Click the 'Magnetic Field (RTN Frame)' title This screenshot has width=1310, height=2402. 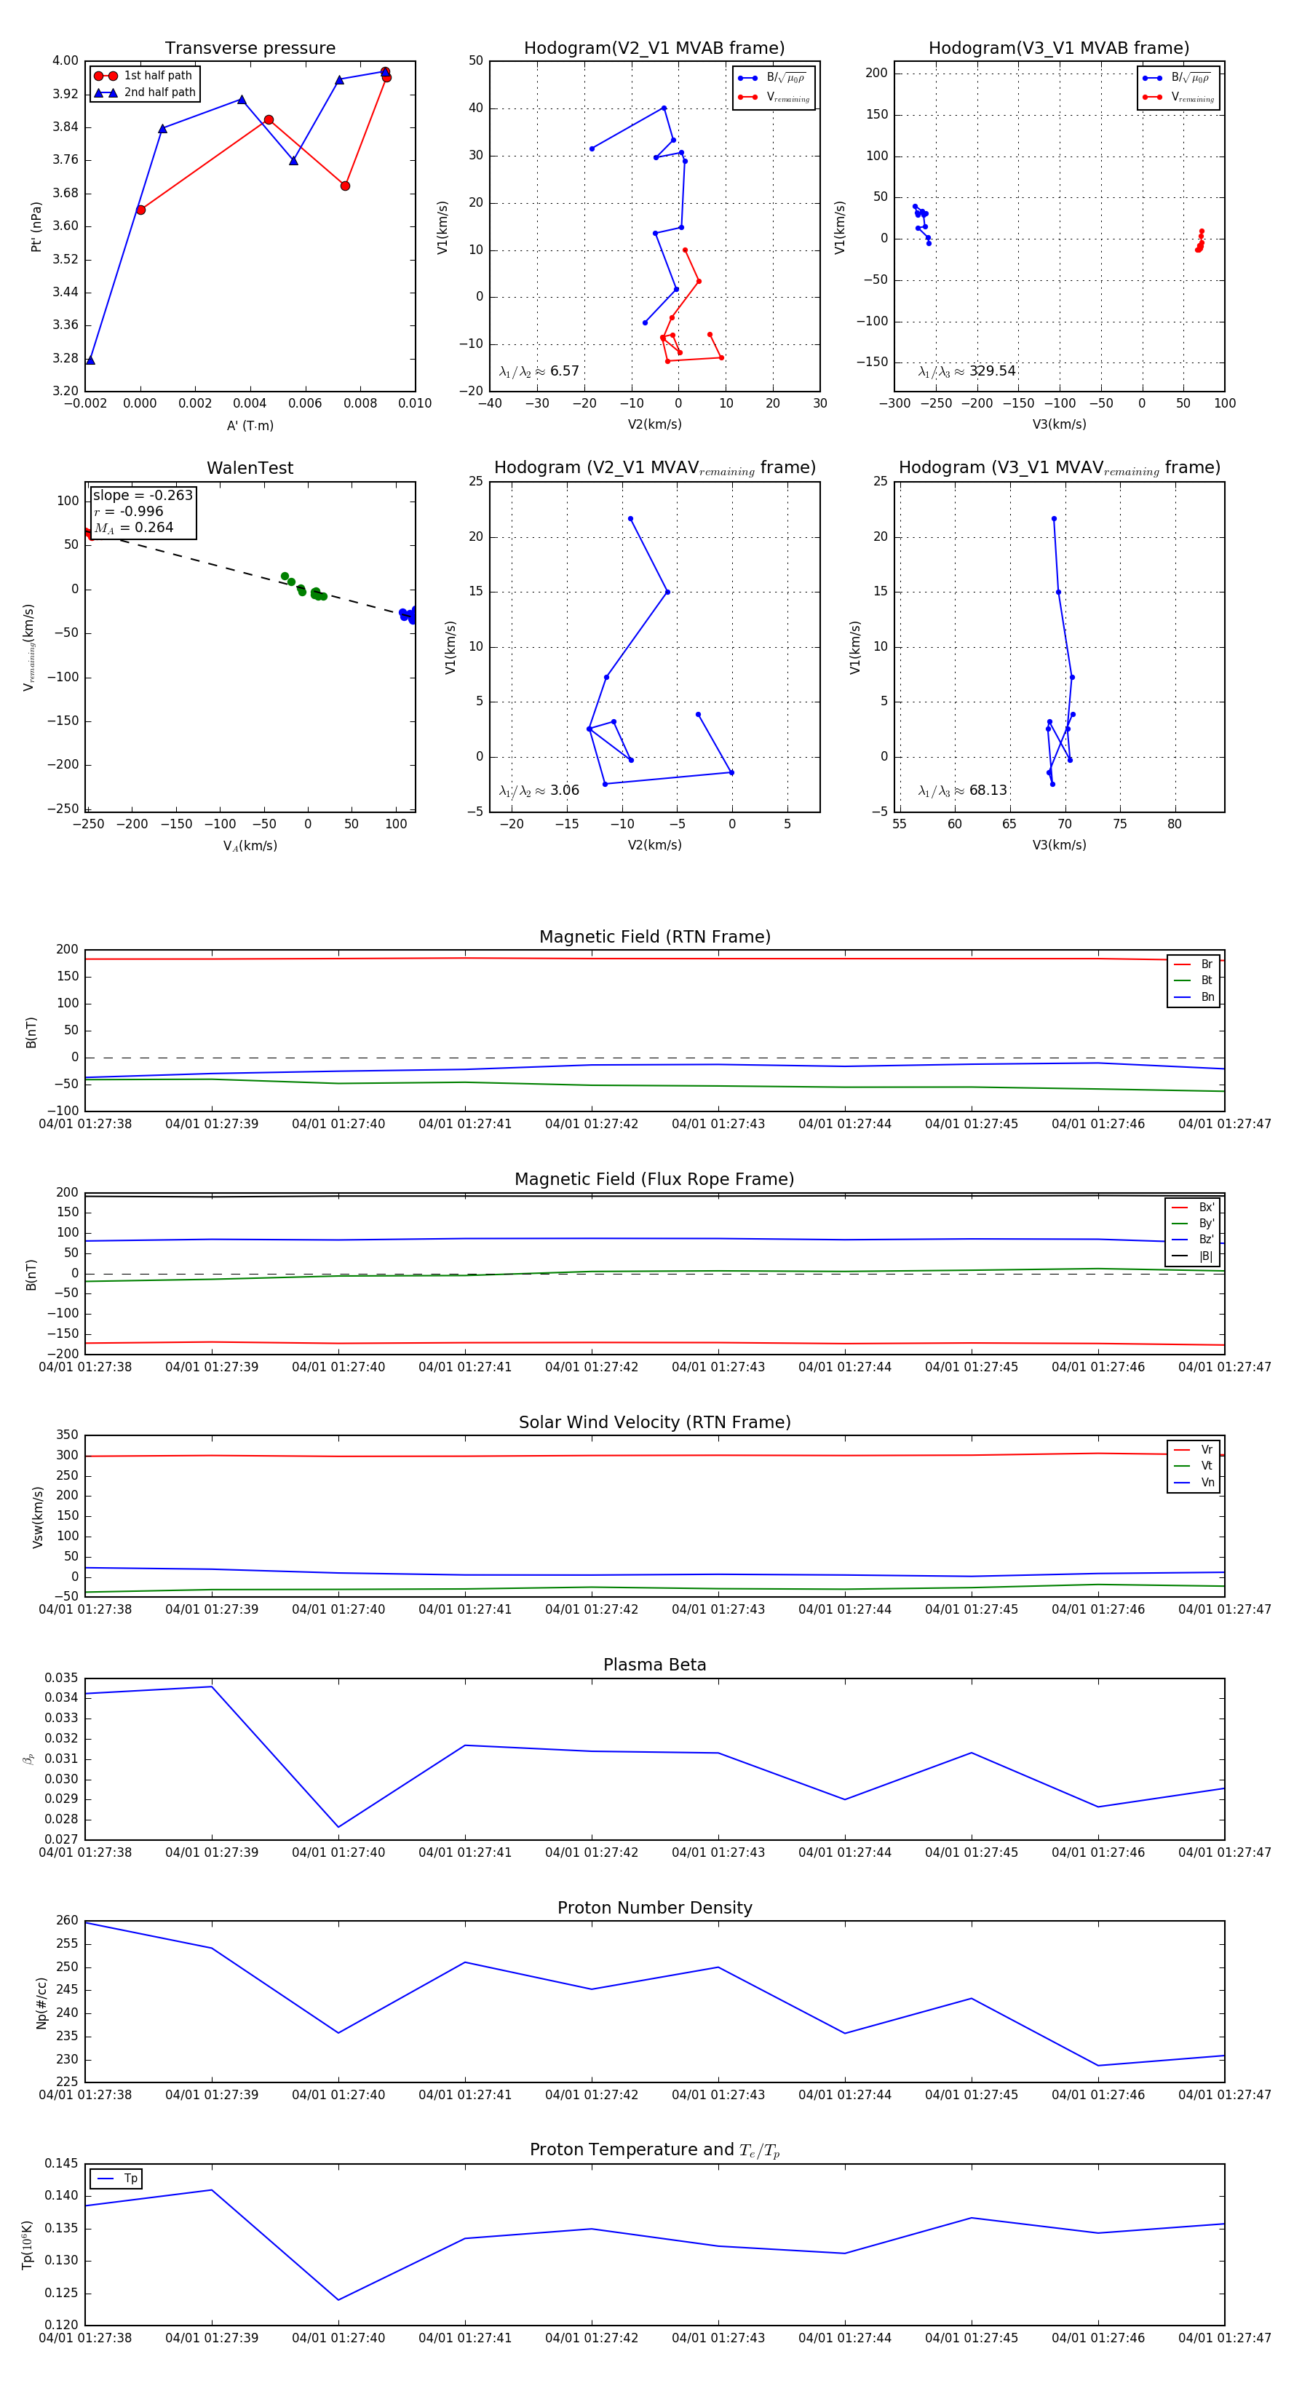pyautogui.click(x=654, y=937)
